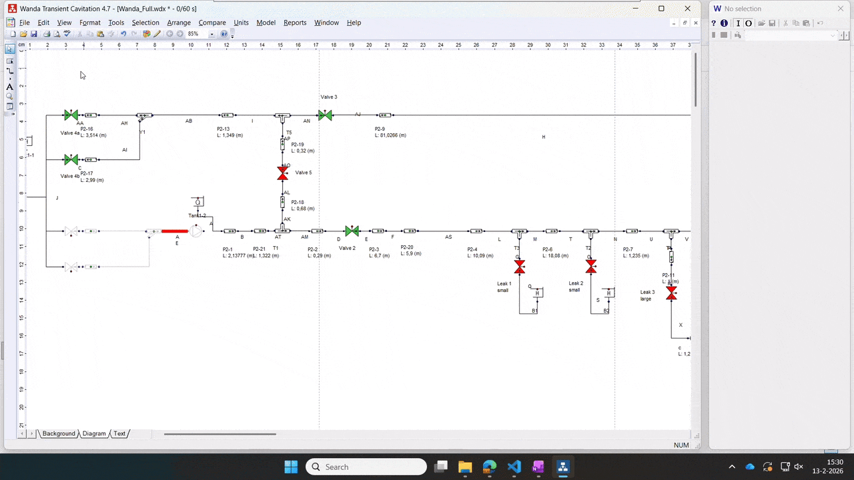Image resolution: width=854 pixels, height=480 pixels.
Task: Select the note/comment tool in left toolbar
Action: pos(10,107)
